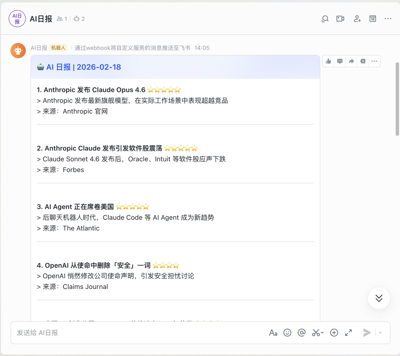Open text formatting (Aa) options

tap(273, 333)
